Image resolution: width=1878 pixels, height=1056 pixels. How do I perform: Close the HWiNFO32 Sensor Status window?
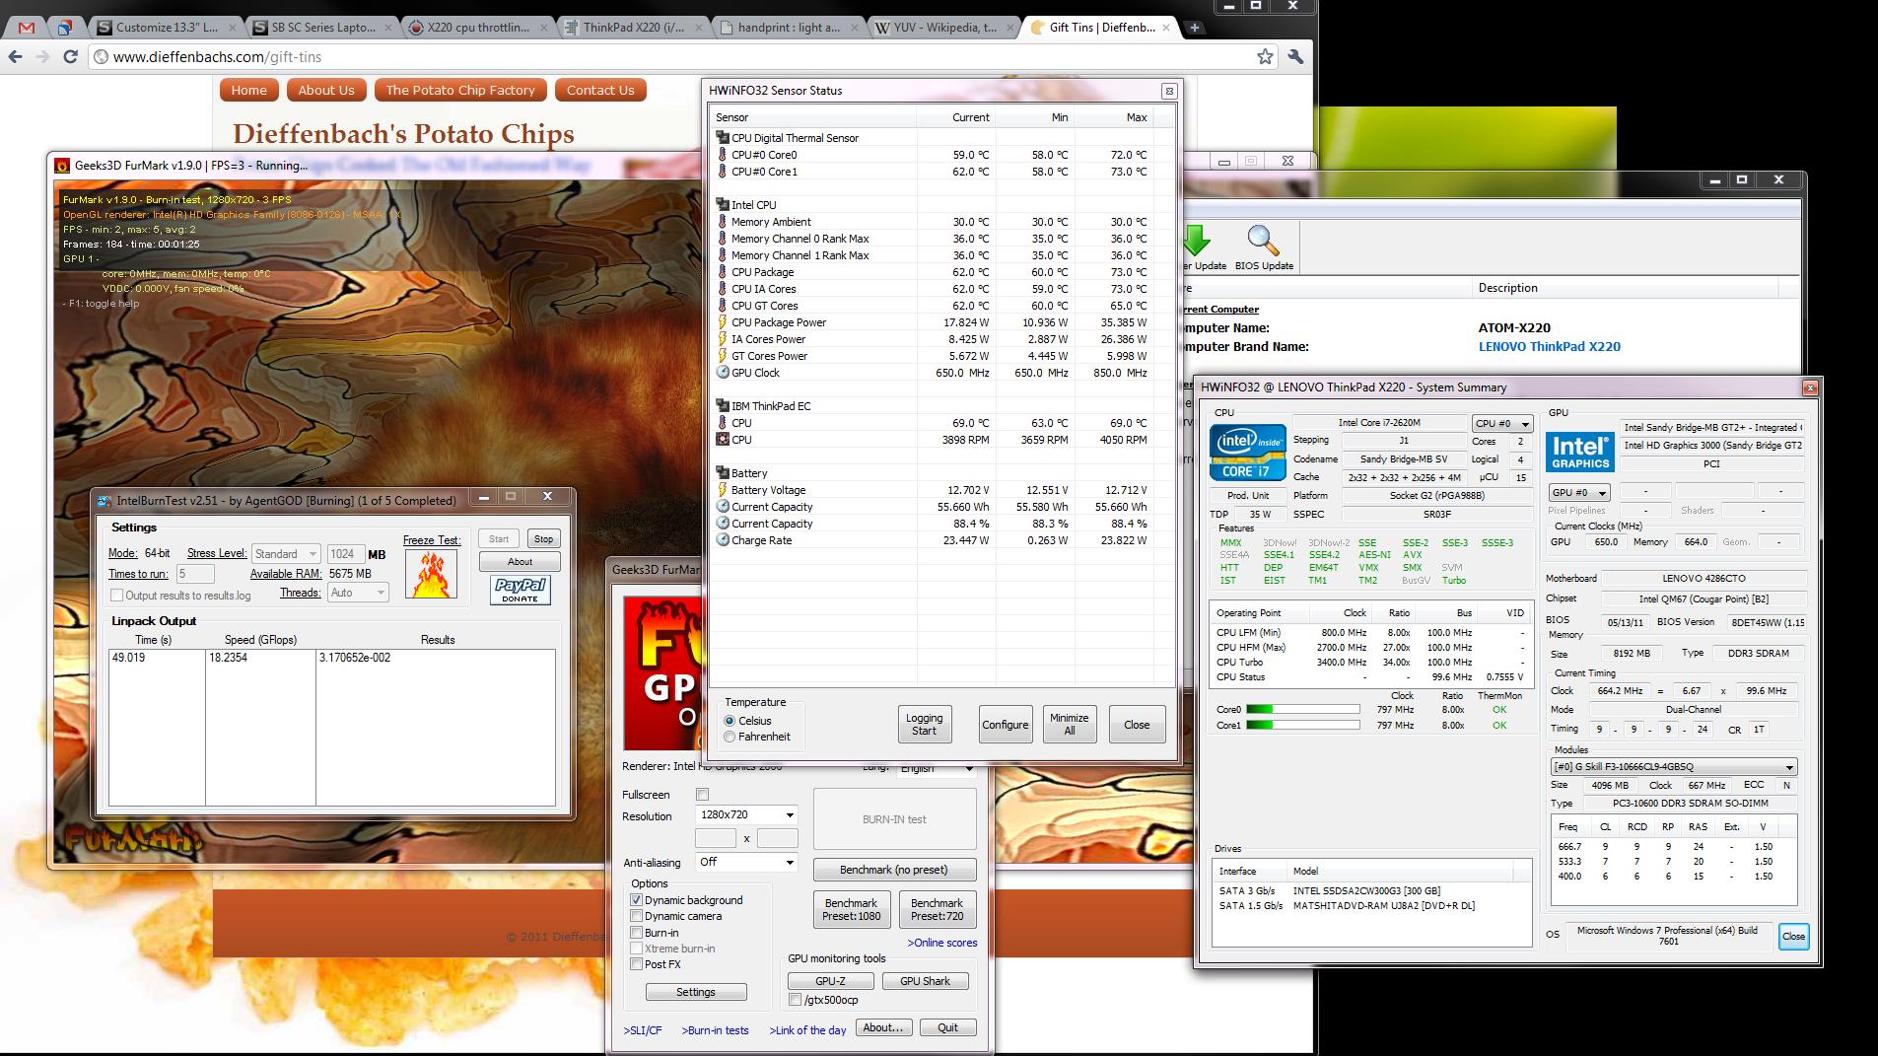pos(1169,91)
